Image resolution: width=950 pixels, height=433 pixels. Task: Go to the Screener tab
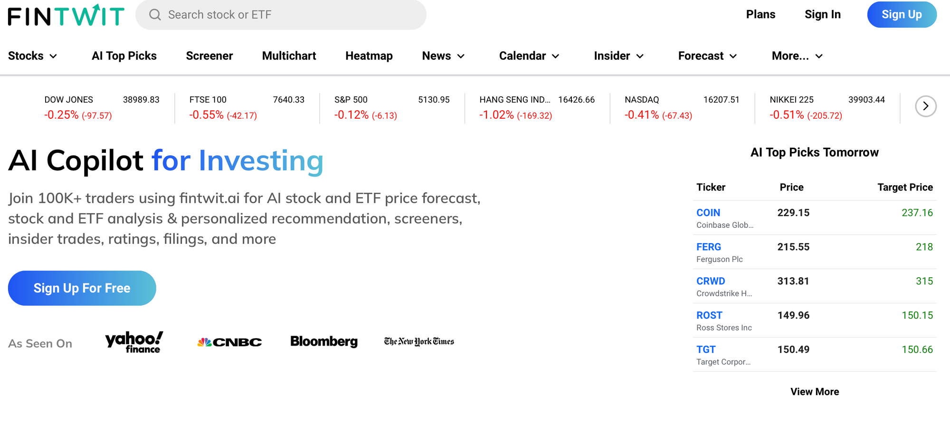point(209,56)
